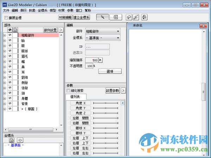Click the 建立坐標系 button

(x=82, y=17)
